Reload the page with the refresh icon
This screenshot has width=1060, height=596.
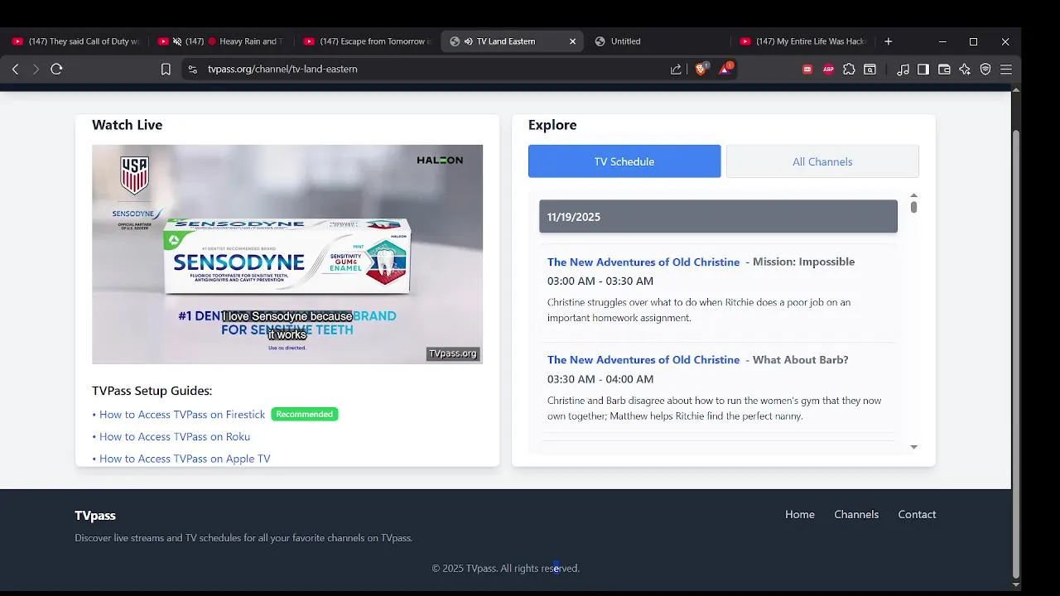pos(56,70)
